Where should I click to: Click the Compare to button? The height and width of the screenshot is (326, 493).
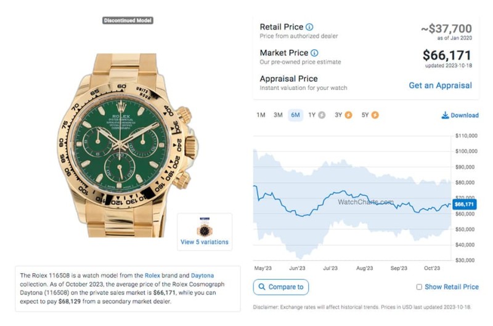[x=281, y=287]
